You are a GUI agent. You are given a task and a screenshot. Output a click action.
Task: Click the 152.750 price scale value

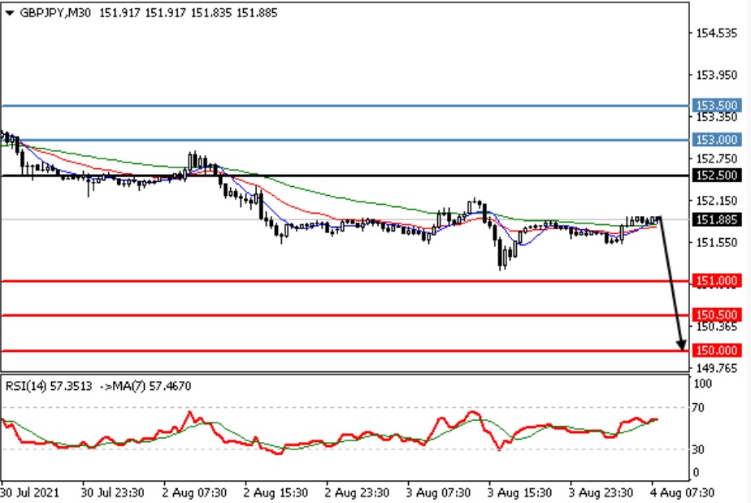(x=717, y=159)
